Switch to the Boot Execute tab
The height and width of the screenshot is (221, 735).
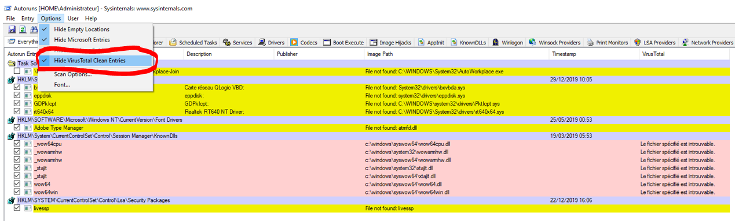344,42
